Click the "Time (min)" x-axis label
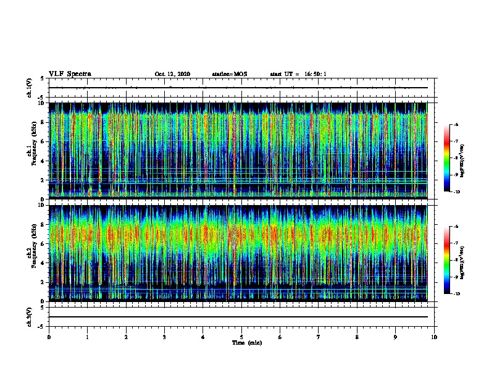The width and height of the screenshot is (489, 378). 247,343
